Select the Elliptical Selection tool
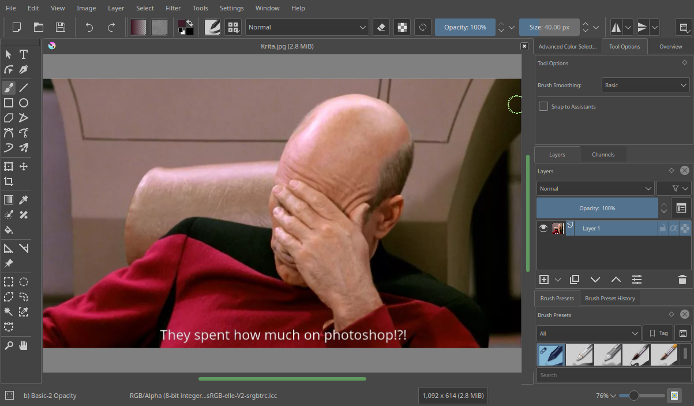This screenshot has height=406, width=694. click(24, 282)
